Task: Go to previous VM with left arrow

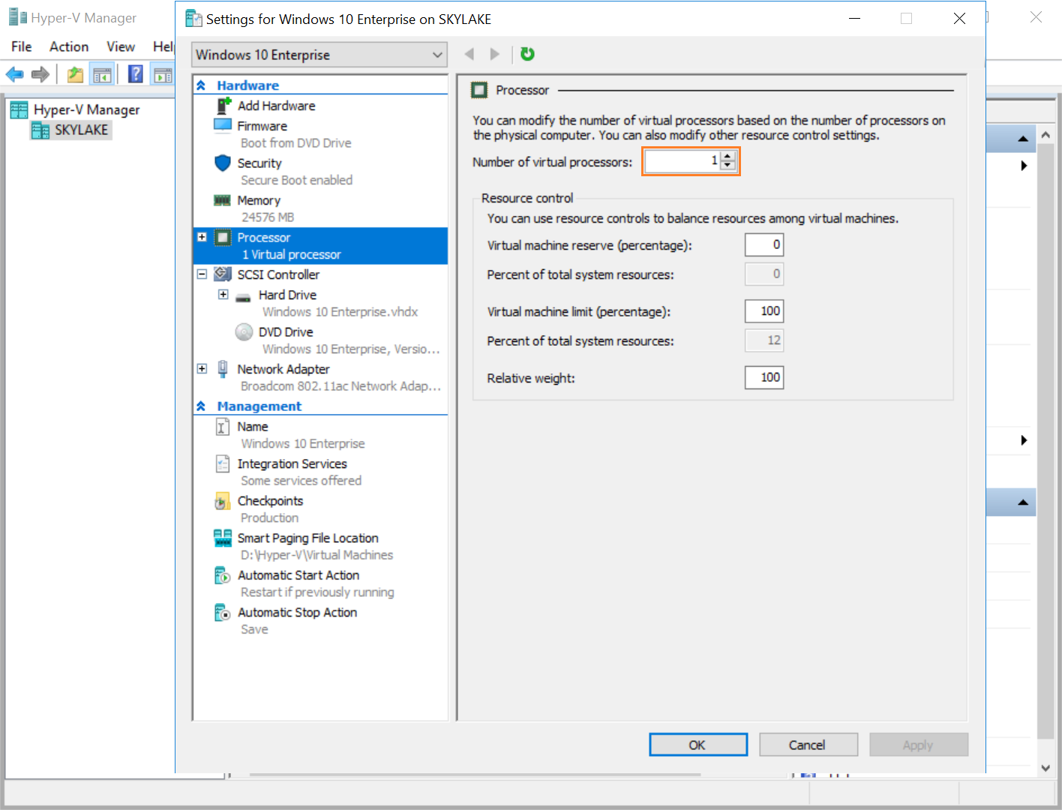Action: (x=469, y=54)
